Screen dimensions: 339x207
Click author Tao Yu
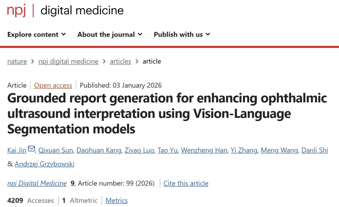point(168,150)
